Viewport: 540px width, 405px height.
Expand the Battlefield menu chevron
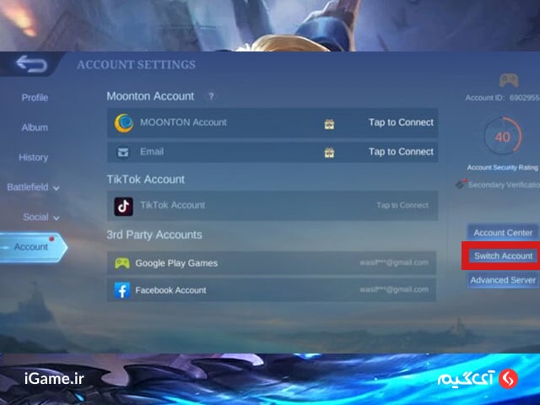point(57,188)
